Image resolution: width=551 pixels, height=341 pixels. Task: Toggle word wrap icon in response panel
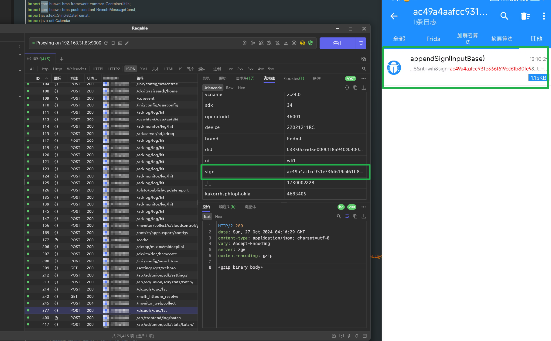[x=347, y=216]
